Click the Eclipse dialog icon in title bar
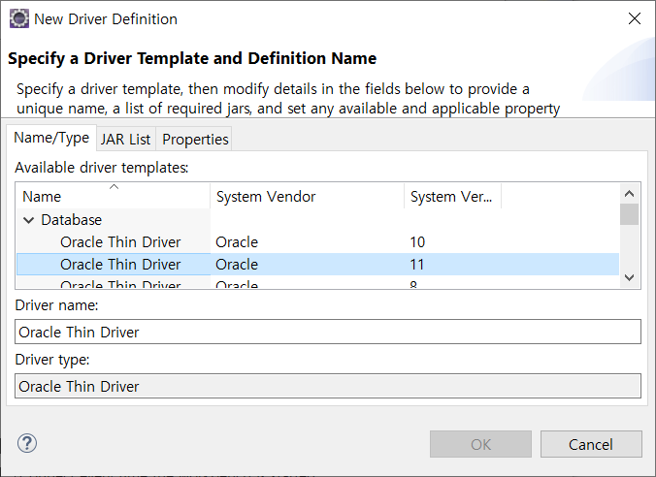Image resolution: width=656 pixels, height=477 pixels. [18, 19]
